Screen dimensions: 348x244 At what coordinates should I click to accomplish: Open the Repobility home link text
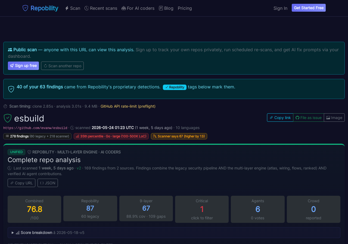point(44,8)
